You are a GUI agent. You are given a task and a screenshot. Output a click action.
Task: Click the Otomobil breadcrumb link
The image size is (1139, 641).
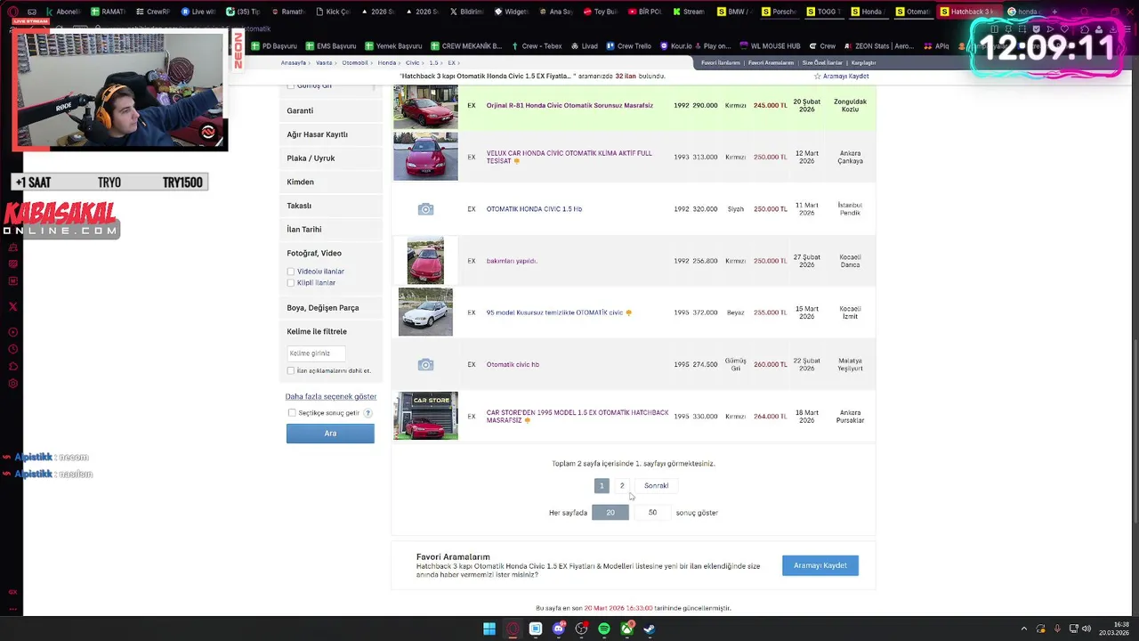coord(355,63)
